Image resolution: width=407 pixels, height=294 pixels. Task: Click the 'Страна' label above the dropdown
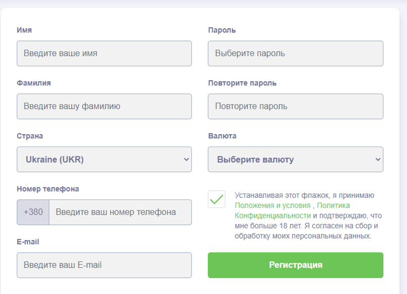(30, 136)
